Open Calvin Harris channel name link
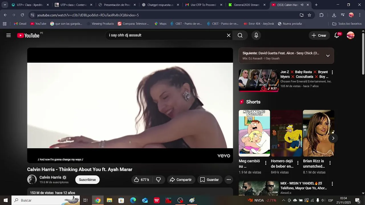Image resolution: width=365 pixels, height=205 pixels. (x=50, y=177)
